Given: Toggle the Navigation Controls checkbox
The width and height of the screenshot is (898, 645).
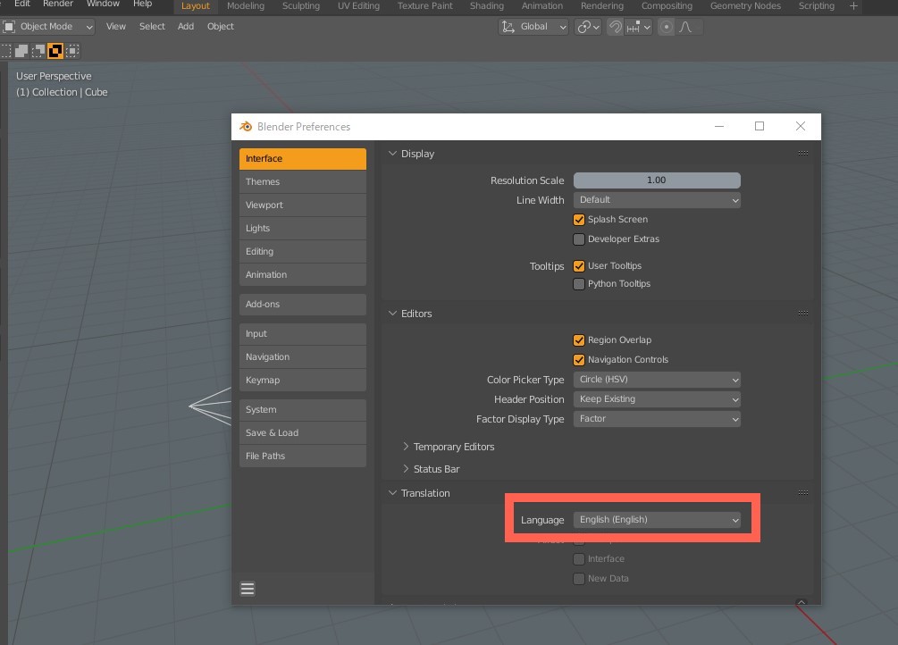Looking at the screenshot, I should (579, 360).
